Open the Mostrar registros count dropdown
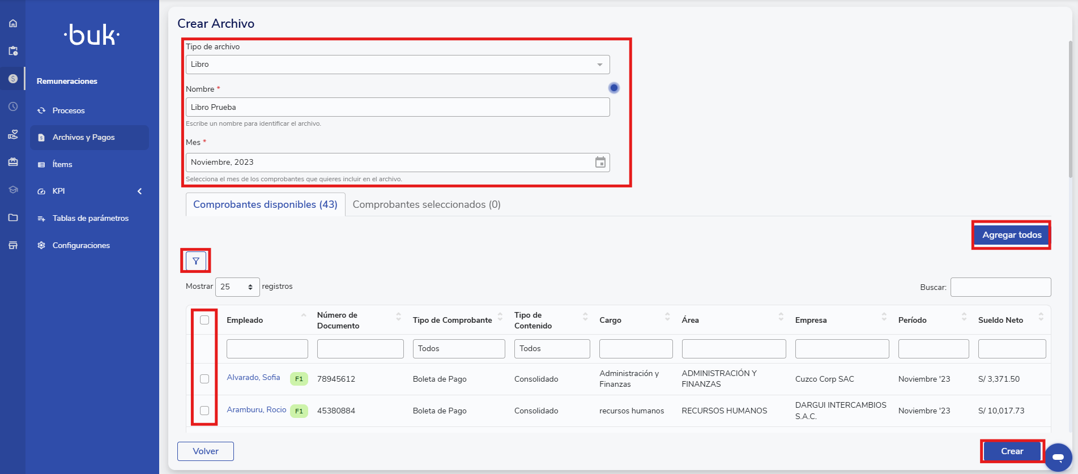This screenshot has height=474, width=1078. (237, 287)
